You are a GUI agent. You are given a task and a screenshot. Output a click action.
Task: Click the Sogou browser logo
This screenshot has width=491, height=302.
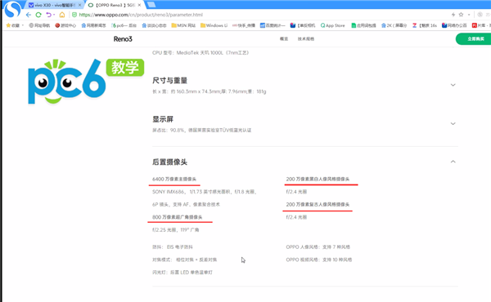point(12,9)
